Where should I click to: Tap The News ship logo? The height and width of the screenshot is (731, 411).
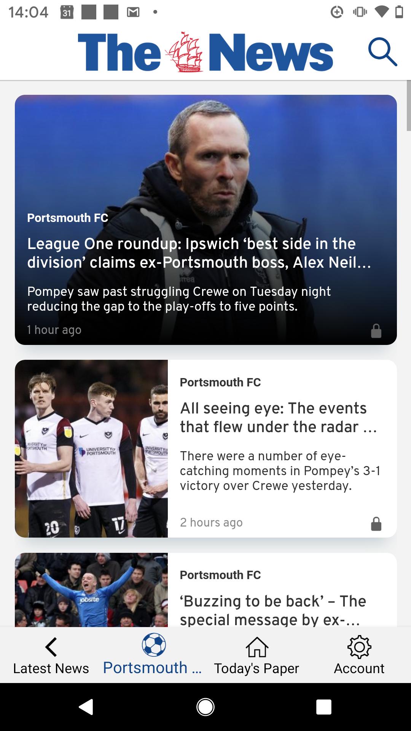click(x=186, y=52)
